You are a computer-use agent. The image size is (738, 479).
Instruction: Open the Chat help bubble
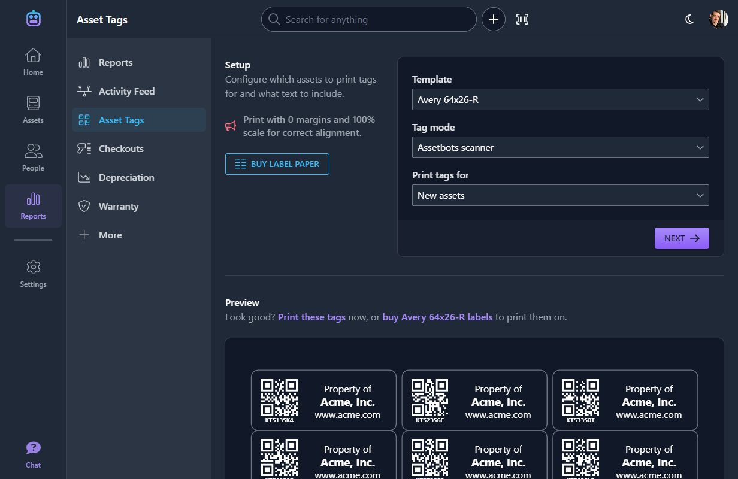point(33,448)
